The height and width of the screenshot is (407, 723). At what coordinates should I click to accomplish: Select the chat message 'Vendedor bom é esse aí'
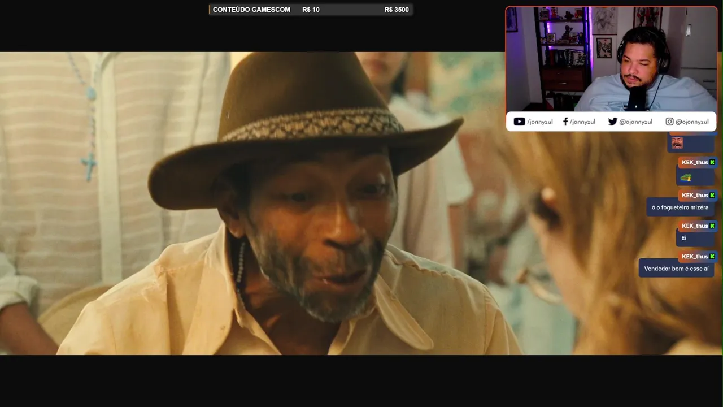coord(676,269)
